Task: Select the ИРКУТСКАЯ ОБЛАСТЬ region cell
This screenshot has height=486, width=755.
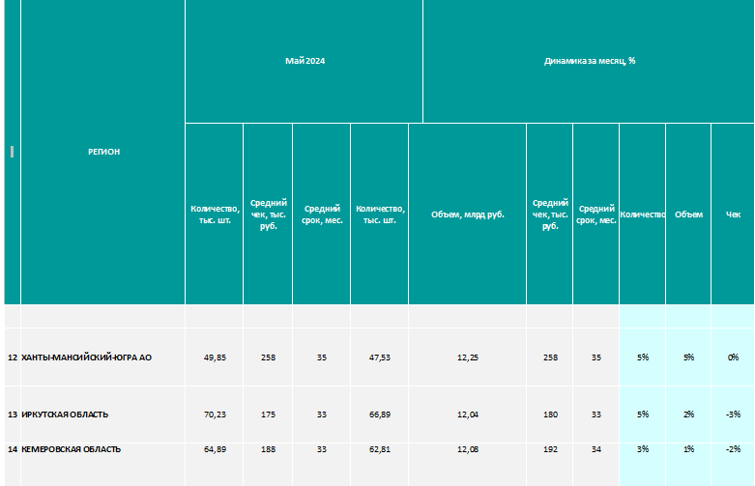Action: click(103, 415)
